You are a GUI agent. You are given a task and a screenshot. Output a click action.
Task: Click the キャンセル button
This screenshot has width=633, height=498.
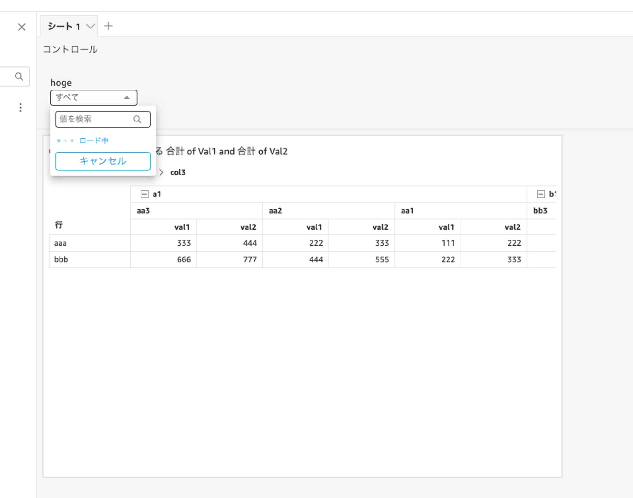click(x=103, y=161)
